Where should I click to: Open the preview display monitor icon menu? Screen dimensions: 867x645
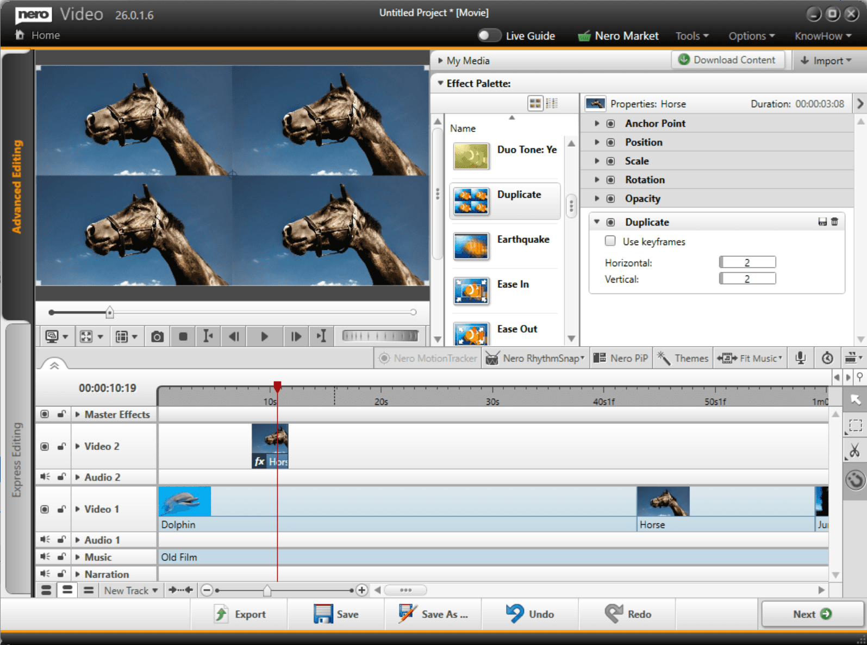pos(57,337)
